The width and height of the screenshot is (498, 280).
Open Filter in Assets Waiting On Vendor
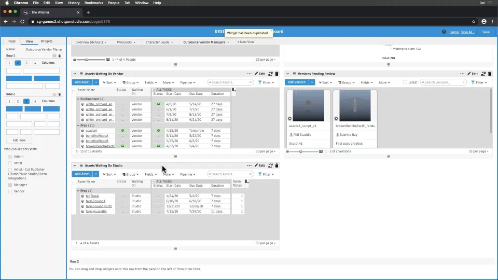tap(266, 82)
